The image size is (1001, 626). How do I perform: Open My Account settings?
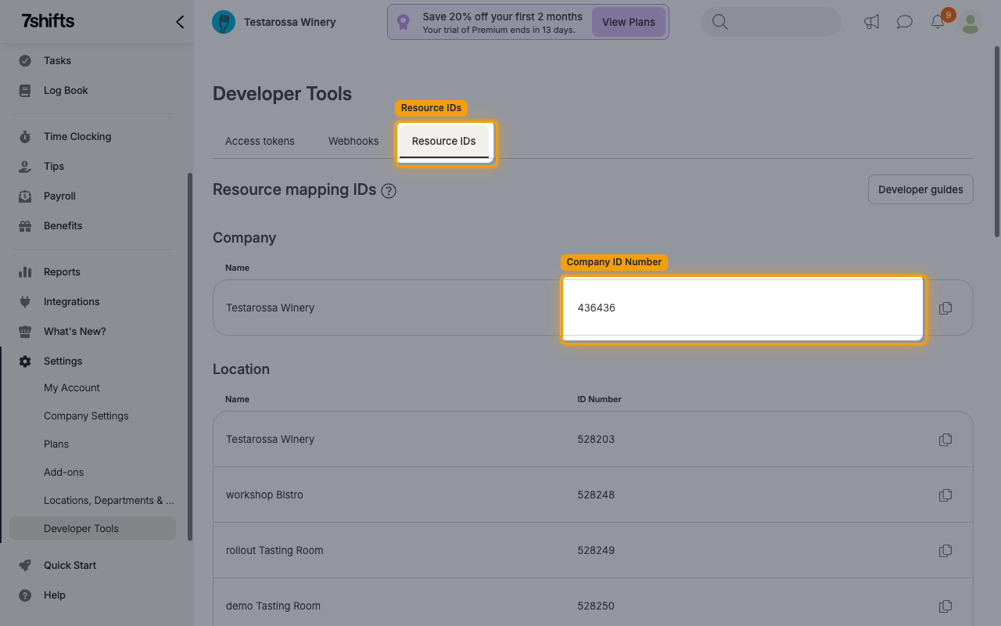(x=72, y=387)
